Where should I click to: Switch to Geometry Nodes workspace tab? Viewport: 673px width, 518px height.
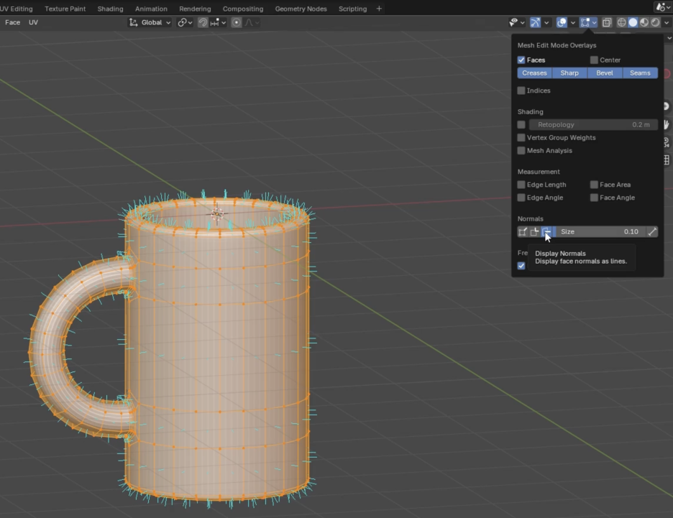(x=301, y=9)
